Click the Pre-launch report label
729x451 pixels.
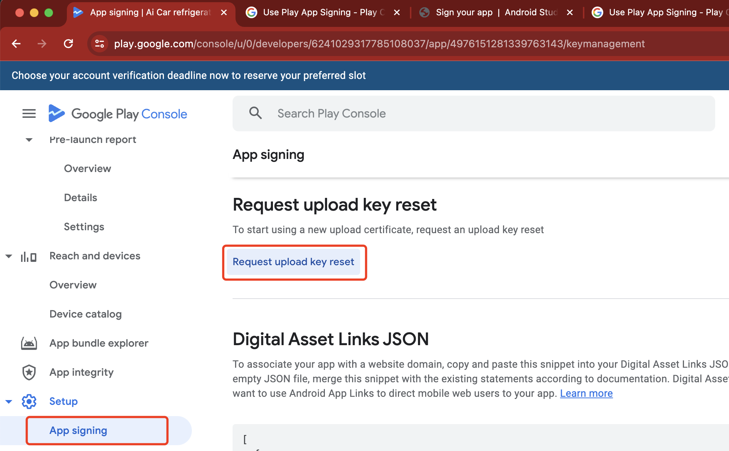(93, 140)
